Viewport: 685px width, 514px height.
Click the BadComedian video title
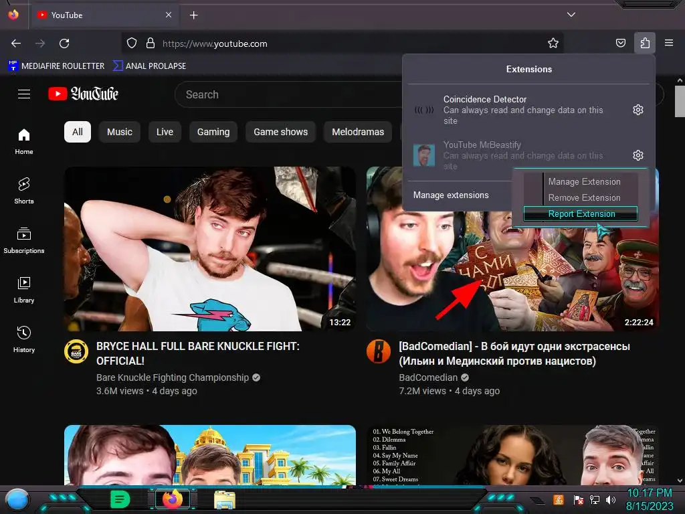click(x=514, y=353)
